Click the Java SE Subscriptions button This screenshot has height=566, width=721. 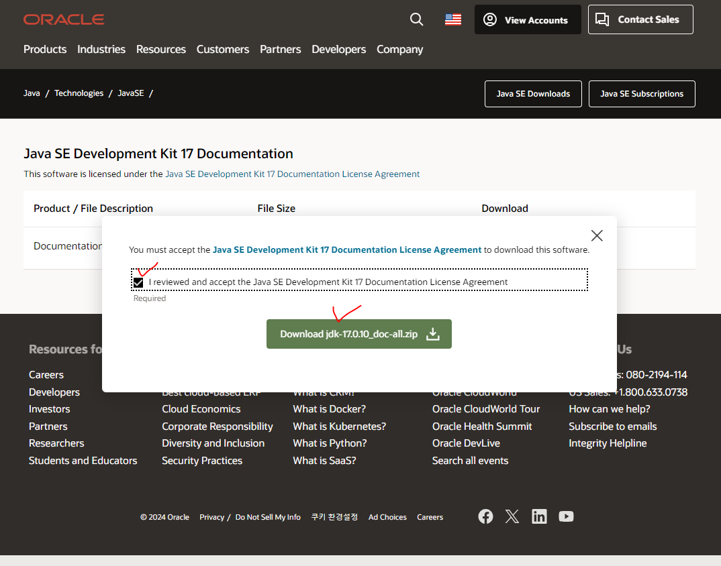tap(642, 94)
